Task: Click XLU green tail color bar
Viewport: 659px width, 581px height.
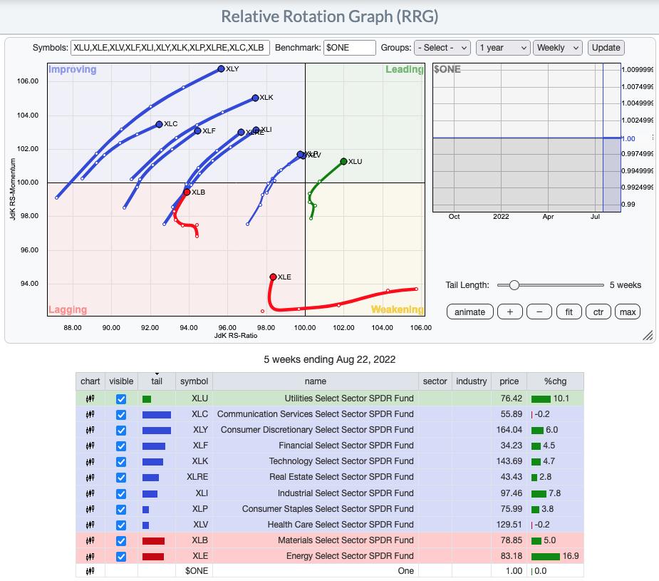Action: [147, 399]
